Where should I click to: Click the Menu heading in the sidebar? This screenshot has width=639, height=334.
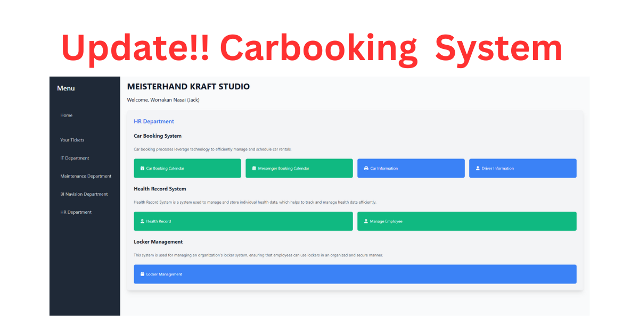coord(66,88)
